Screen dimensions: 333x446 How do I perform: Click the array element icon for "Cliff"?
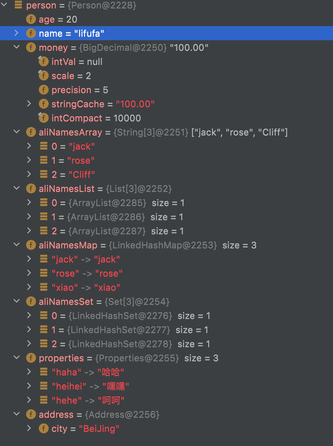tap(44, 174)
